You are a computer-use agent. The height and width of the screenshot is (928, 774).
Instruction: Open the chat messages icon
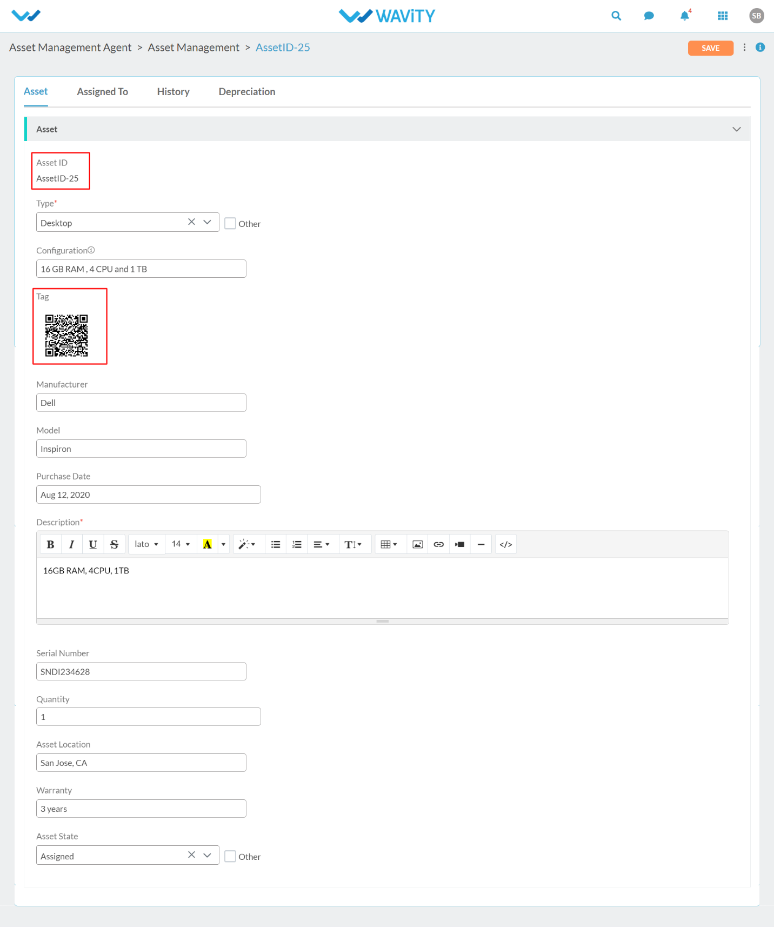click(649, 16)
